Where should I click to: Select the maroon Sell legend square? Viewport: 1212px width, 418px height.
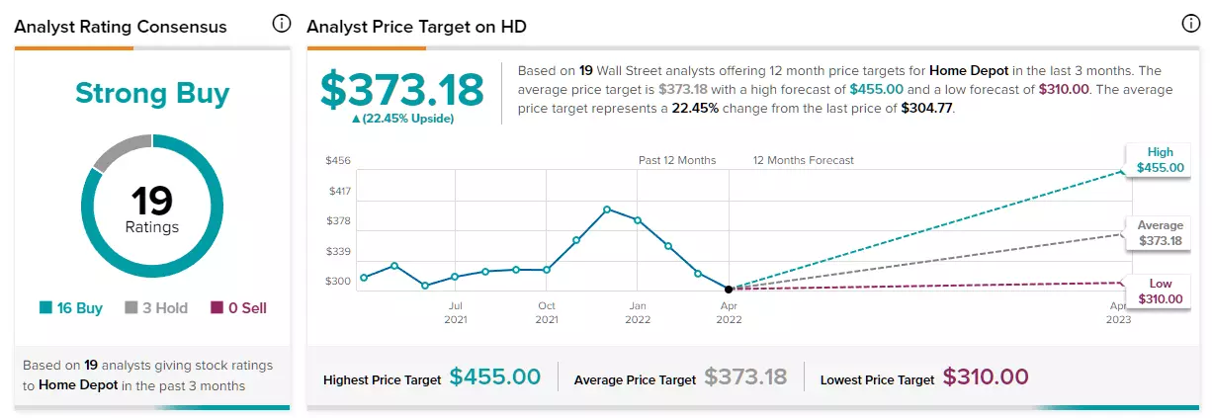216,308
